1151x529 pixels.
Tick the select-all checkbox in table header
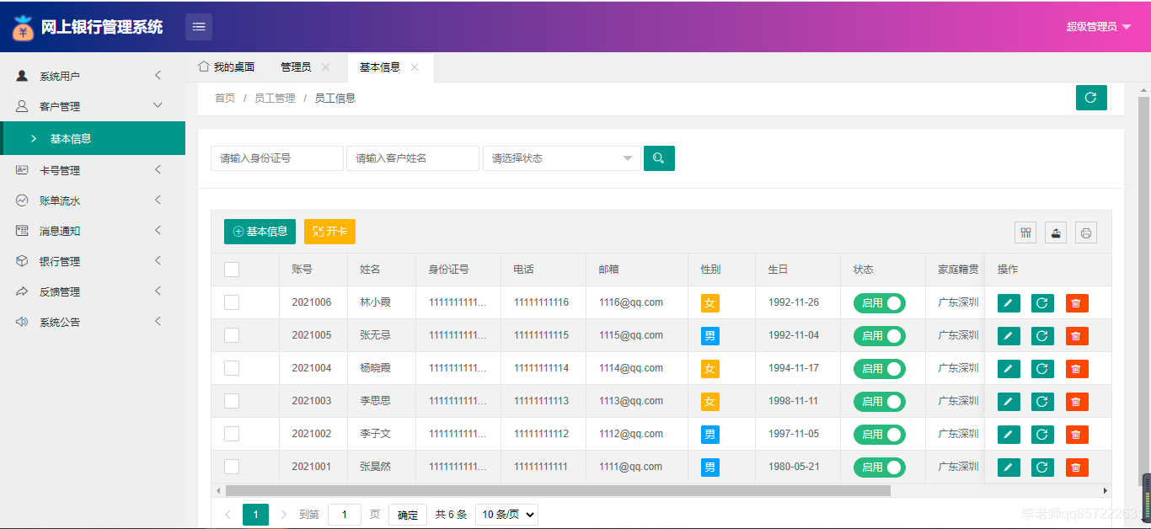tap(232, 270)
